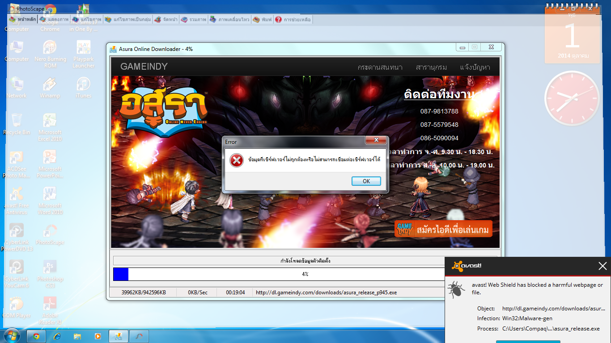This screenshot has height=343, width=611.
Task: Open Windows Explorer from the taskbar
Action: [77, 336]
